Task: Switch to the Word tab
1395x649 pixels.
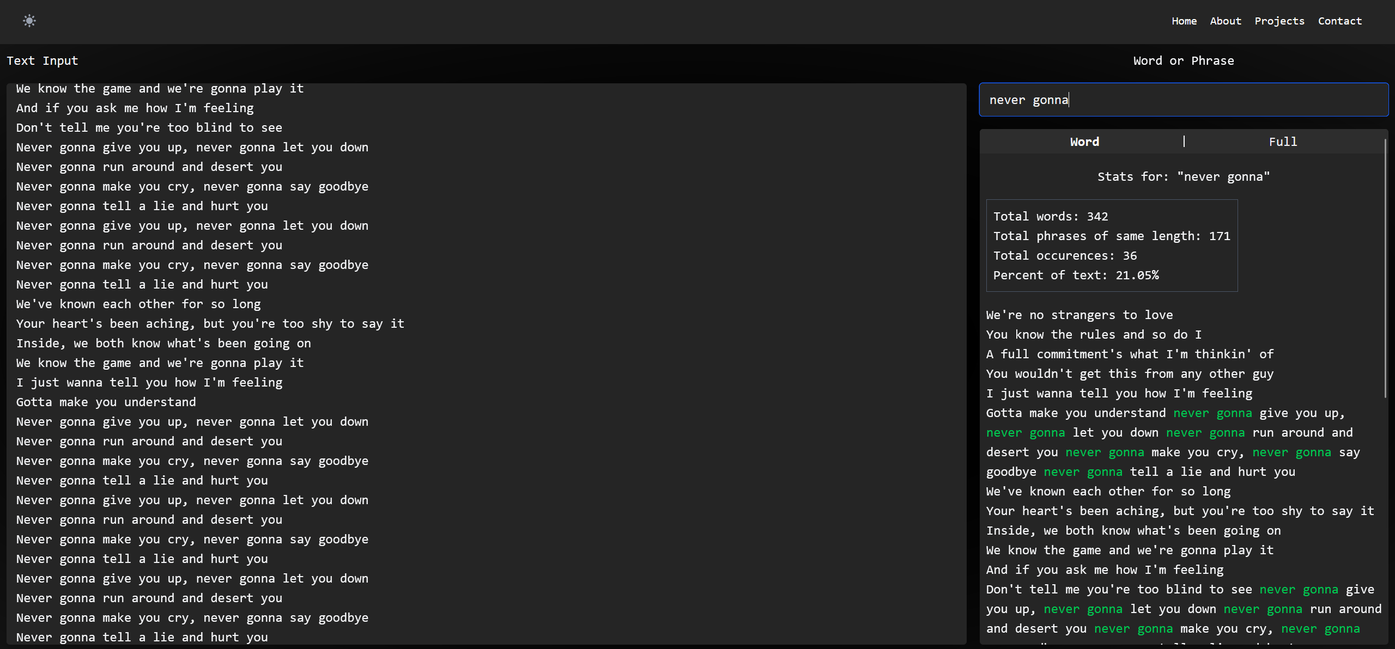Action: coord(1084,142)
